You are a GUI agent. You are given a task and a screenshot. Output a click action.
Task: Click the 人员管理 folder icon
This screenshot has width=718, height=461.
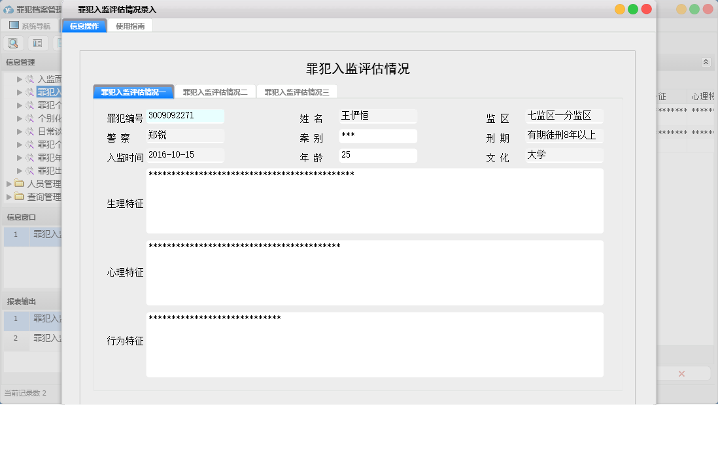coord(20,184)
